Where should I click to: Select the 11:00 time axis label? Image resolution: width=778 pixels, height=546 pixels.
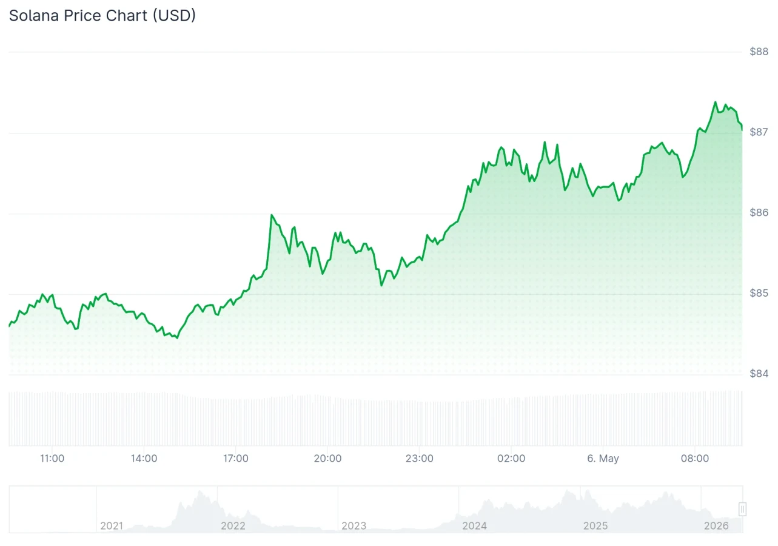click(x=52, y=459)
